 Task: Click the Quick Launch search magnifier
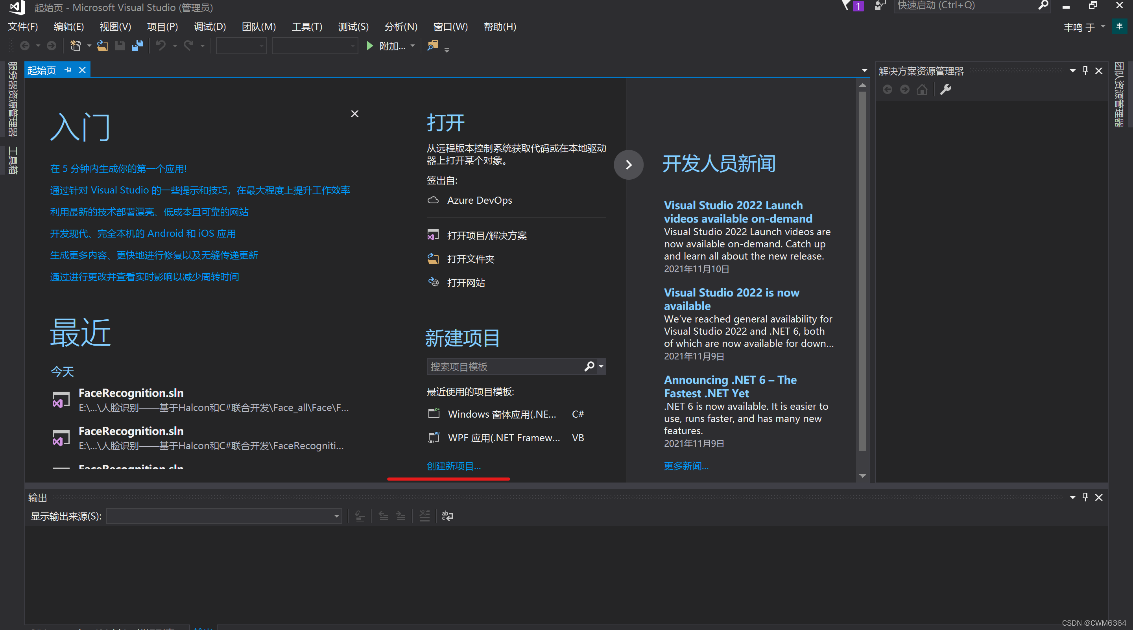pyautogui.click(x=1043, y=5)
